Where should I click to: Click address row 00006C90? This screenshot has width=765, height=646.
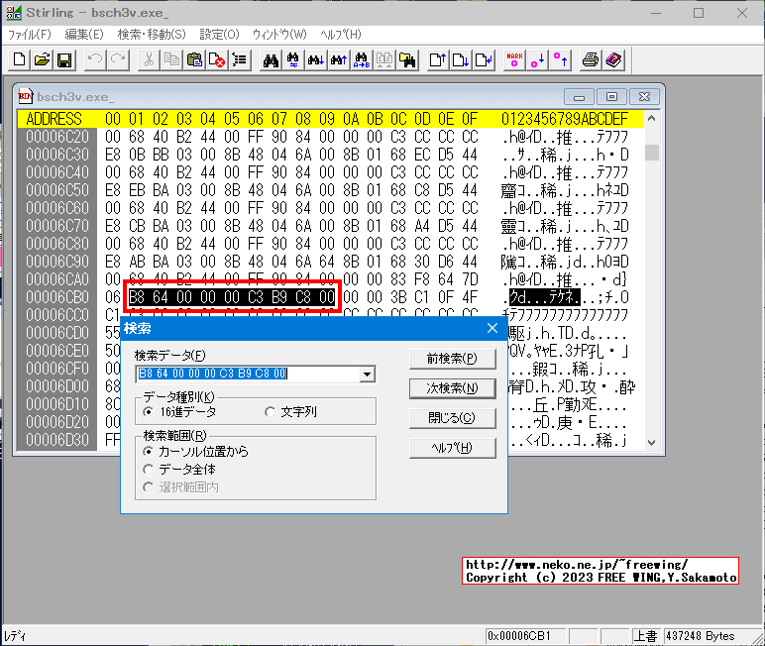point(57,262)
